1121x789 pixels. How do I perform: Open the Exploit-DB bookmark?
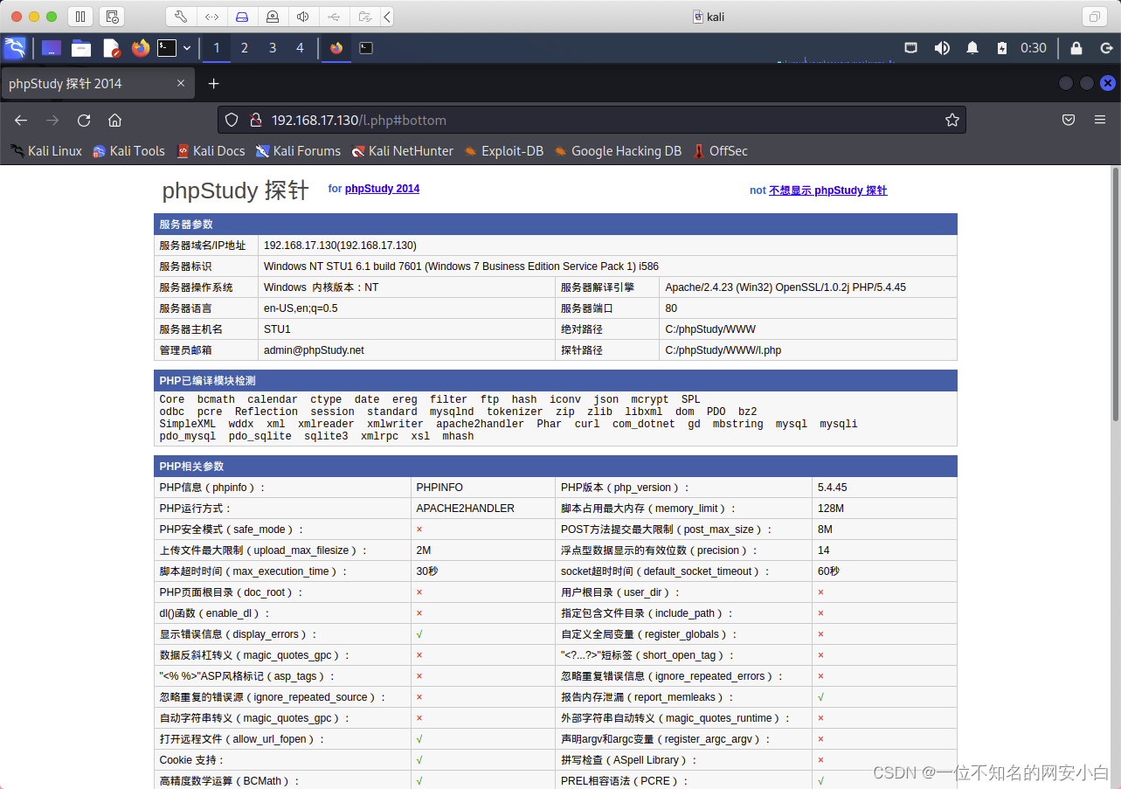coord(504,151)
